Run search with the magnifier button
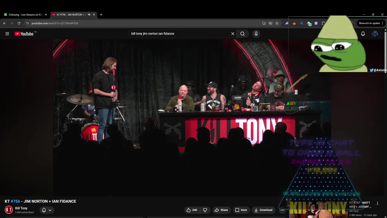 tap(242, 34)
